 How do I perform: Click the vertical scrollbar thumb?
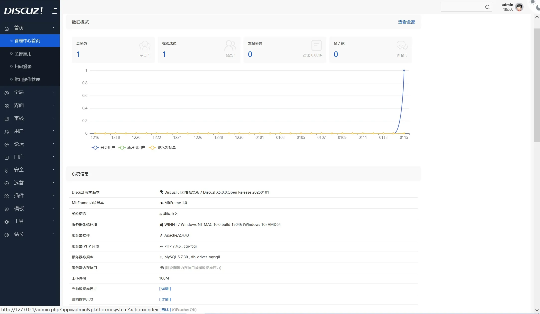point(537,85)
